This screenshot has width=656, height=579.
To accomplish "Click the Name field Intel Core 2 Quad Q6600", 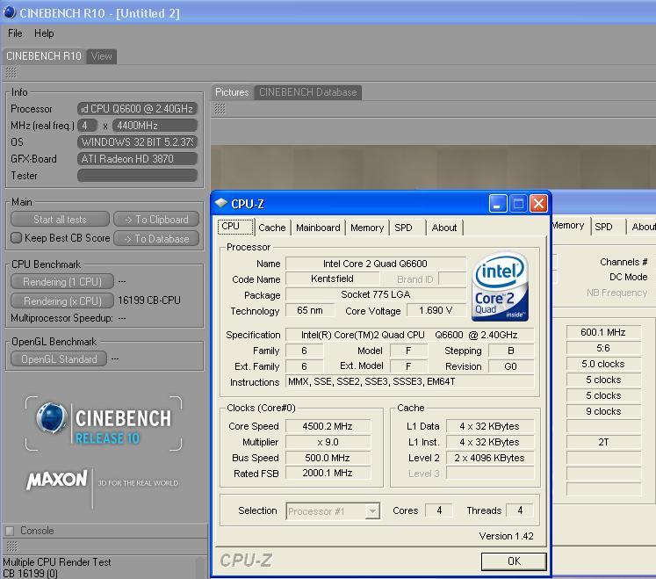I will [375, 264].
